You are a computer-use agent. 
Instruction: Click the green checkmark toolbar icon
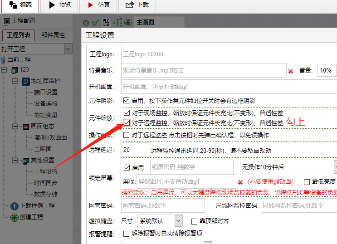pyautogui.click(x=95, y=22)
